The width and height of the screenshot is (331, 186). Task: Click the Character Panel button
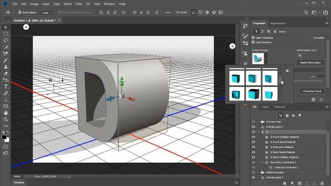[312, 91]
